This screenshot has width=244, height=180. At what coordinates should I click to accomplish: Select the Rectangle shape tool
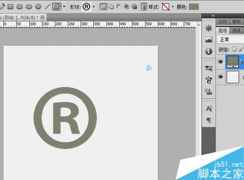click(11, 7)
